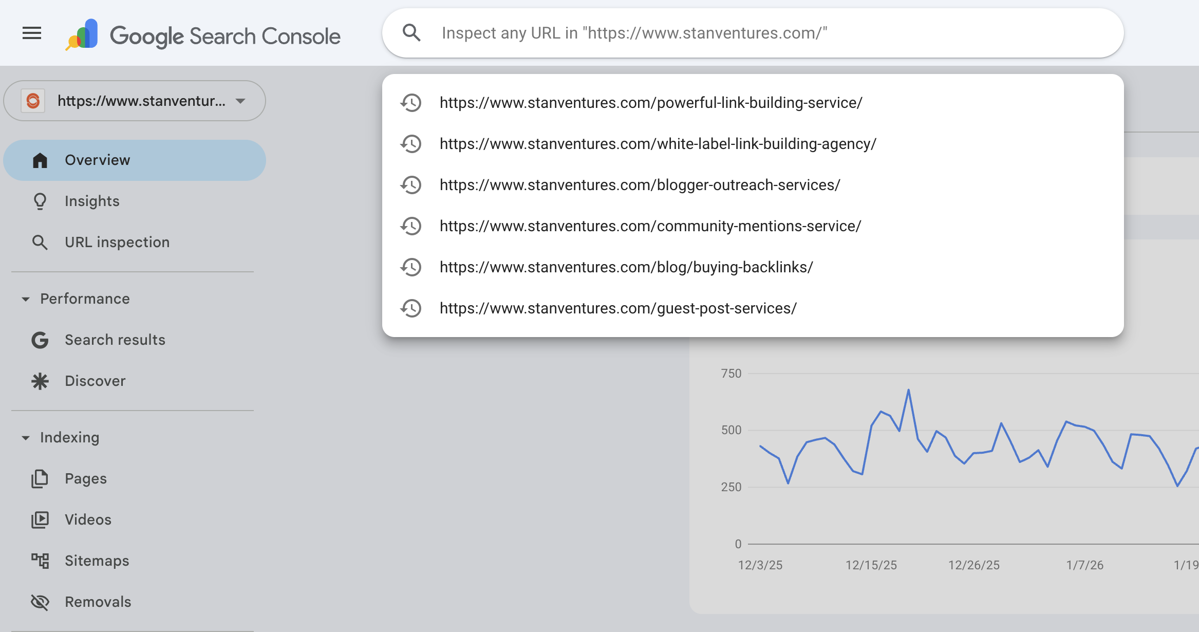The width and height of the screenshot is (1199, 632).
Task: Click the Search results Google icon
Action: (x=40, y=340)
